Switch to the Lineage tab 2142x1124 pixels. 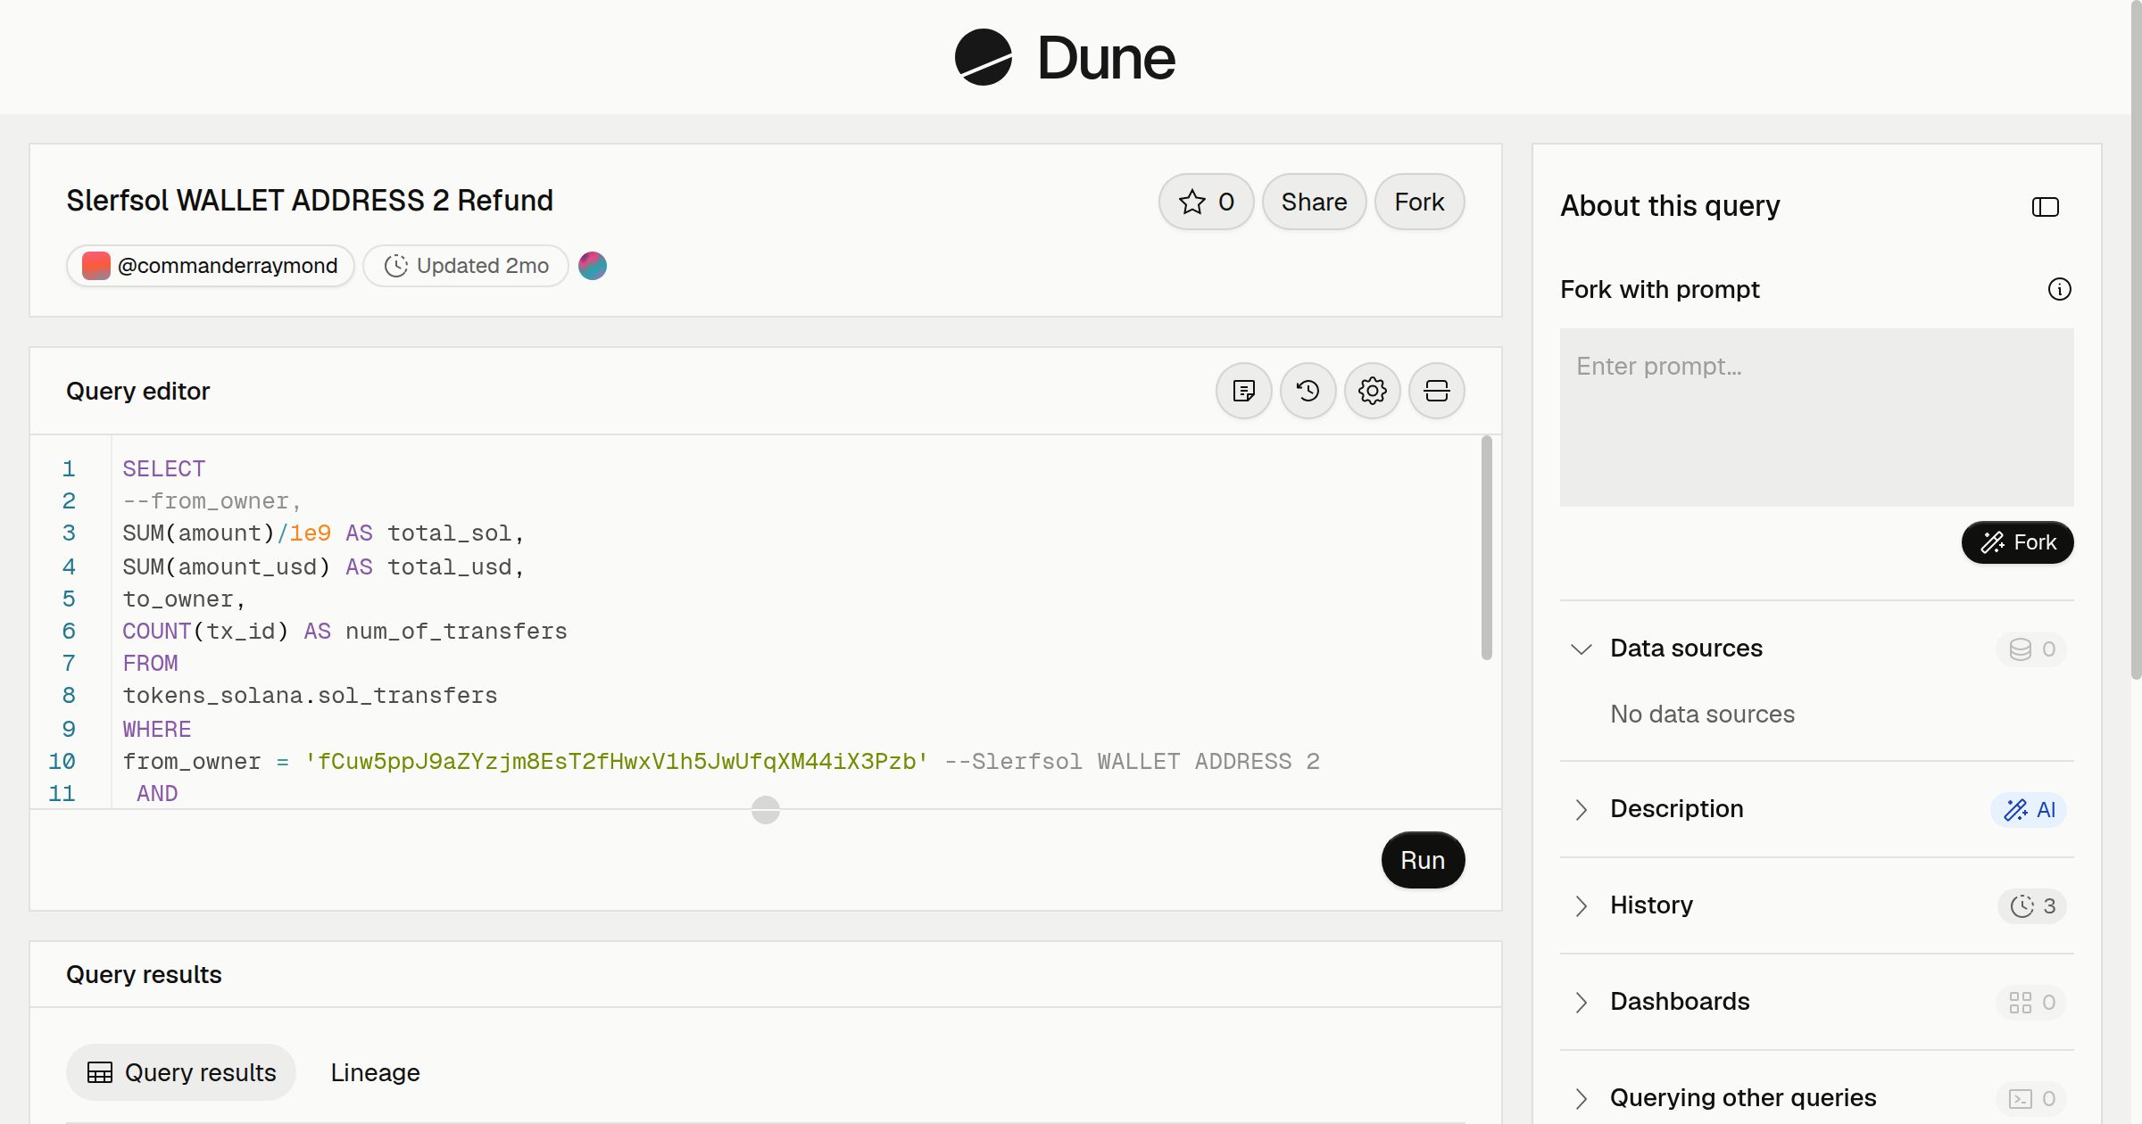click(x=375, y=1072)
